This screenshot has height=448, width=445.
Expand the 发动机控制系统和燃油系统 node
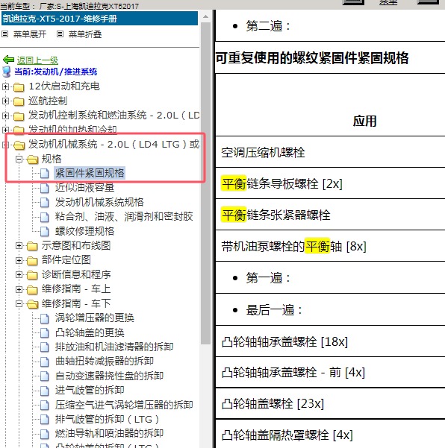coord(5,116)
